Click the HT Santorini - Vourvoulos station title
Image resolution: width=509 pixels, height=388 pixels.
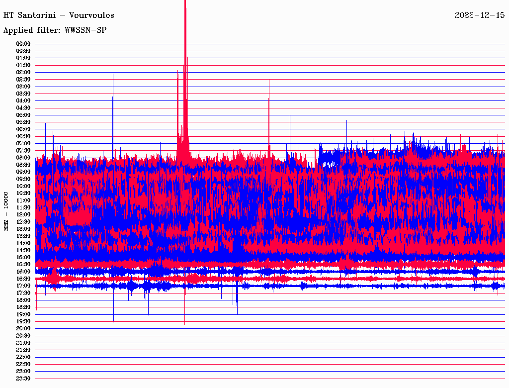tap(59, 15)
